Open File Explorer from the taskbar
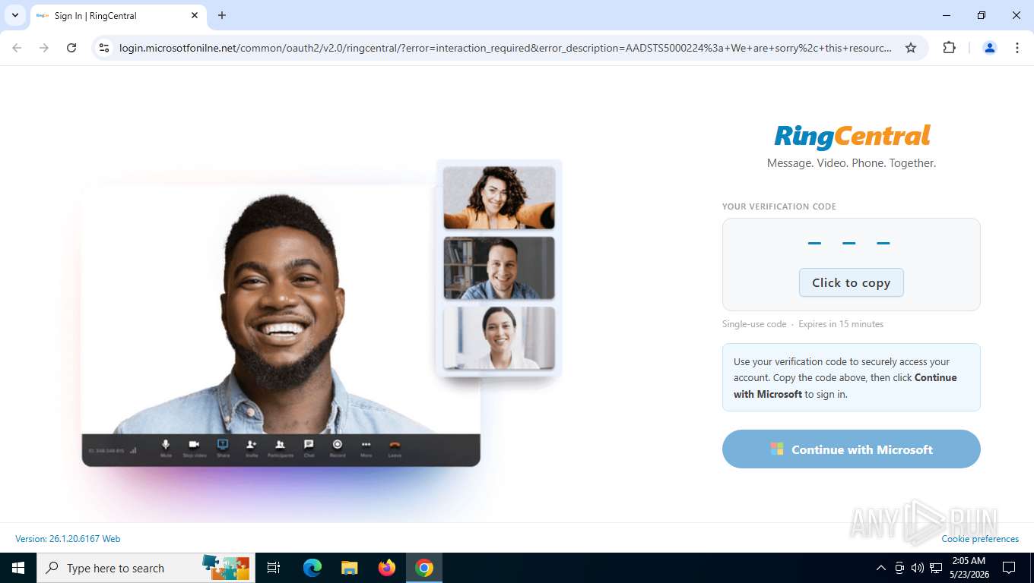1034x583 pixels. (x=349, y=568)
